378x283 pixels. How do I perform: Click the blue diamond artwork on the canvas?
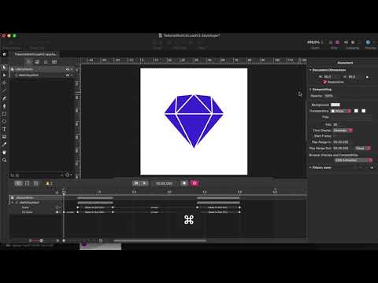pos(194,121)
